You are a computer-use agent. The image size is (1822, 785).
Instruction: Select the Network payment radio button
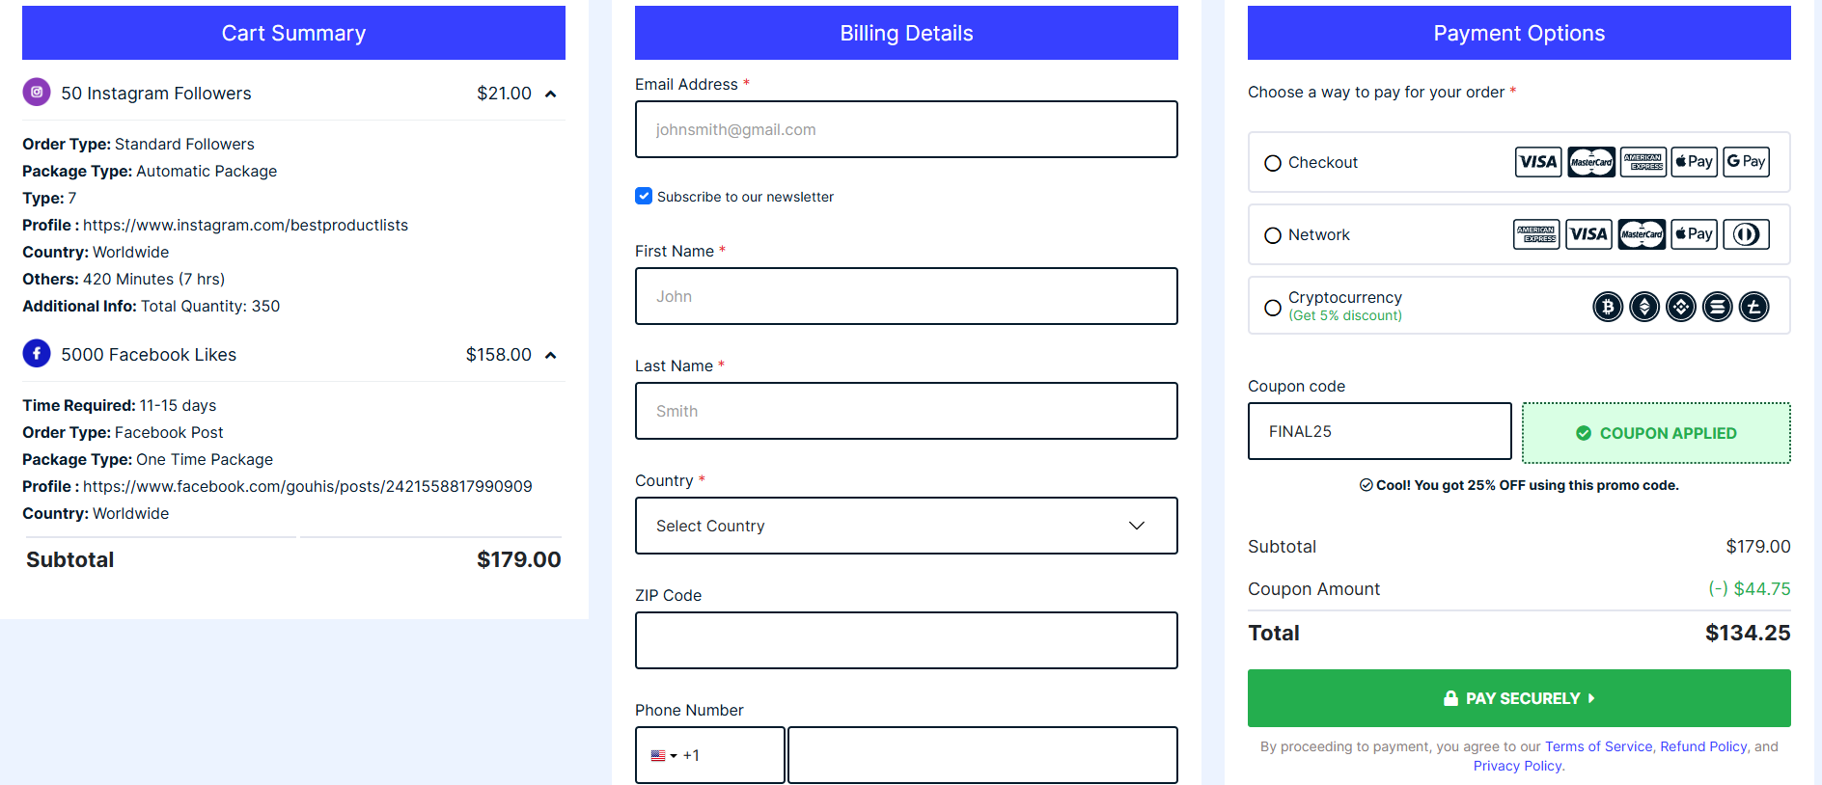click(x=1273, y=235)
